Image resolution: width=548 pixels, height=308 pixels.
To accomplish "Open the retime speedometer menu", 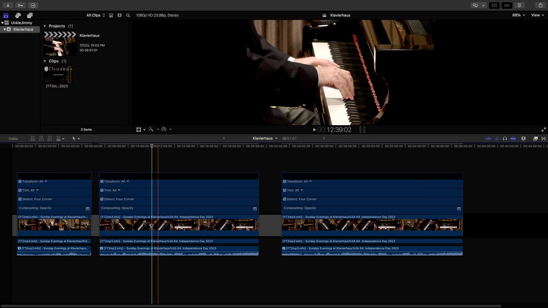I will coord(166,129).
